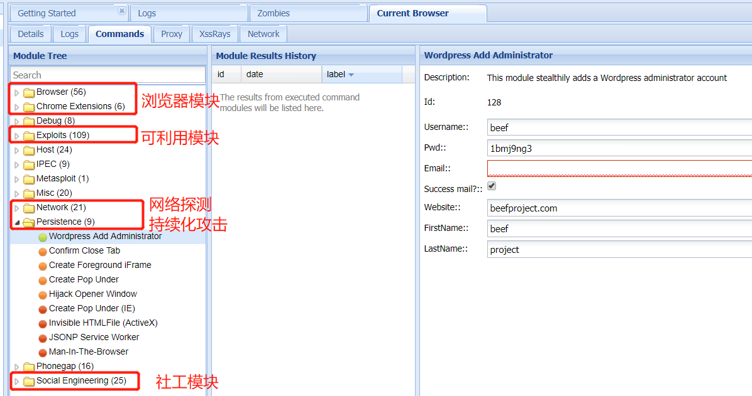The height and width of the screenshot is (396, 752).
Task: Click orange status dot for Confirm Close Tab
Action: point(43,252)
